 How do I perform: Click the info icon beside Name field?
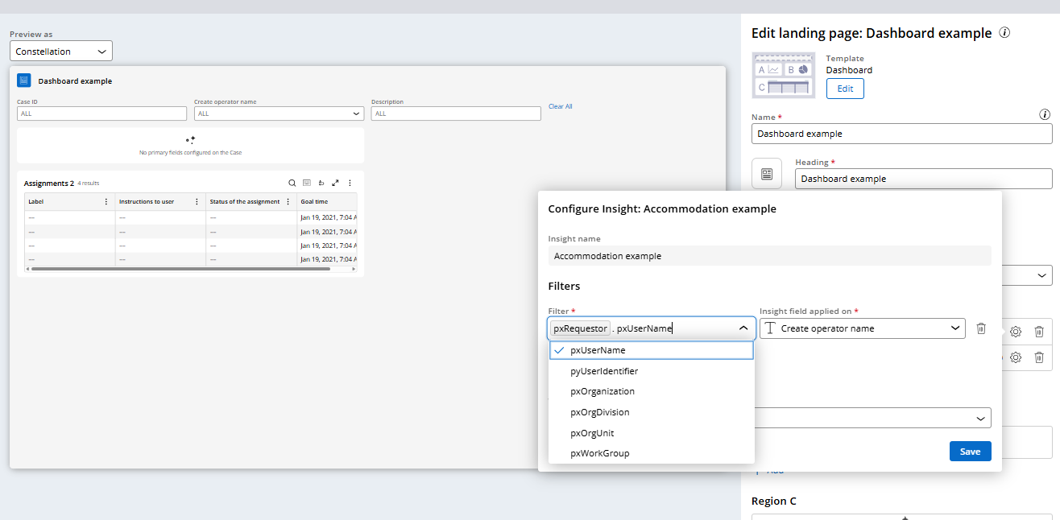pyautogui.click(x=1045, y=114)
